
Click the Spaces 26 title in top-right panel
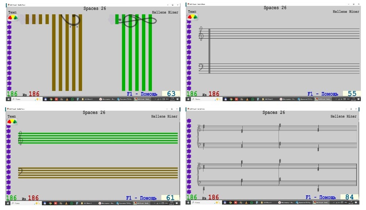(275, 8)
